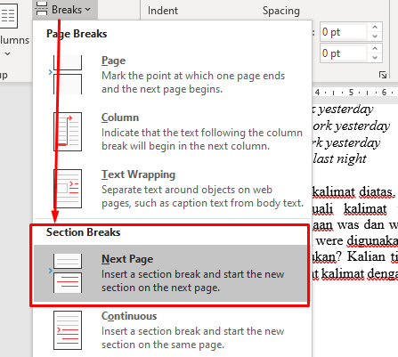Choose the Column break option

172,132
